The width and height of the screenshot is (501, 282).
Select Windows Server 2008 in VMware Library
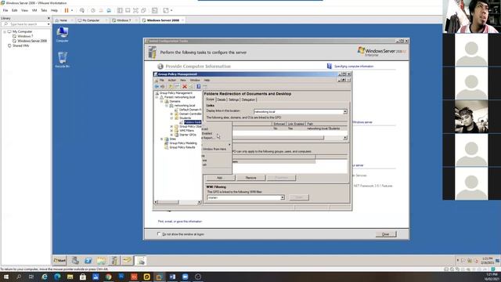(32, 41)
